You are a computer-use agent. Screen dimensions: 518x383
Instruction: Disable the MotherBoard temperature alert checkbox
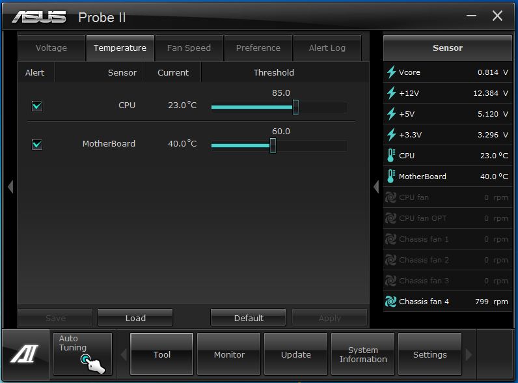tap(37, 145)
